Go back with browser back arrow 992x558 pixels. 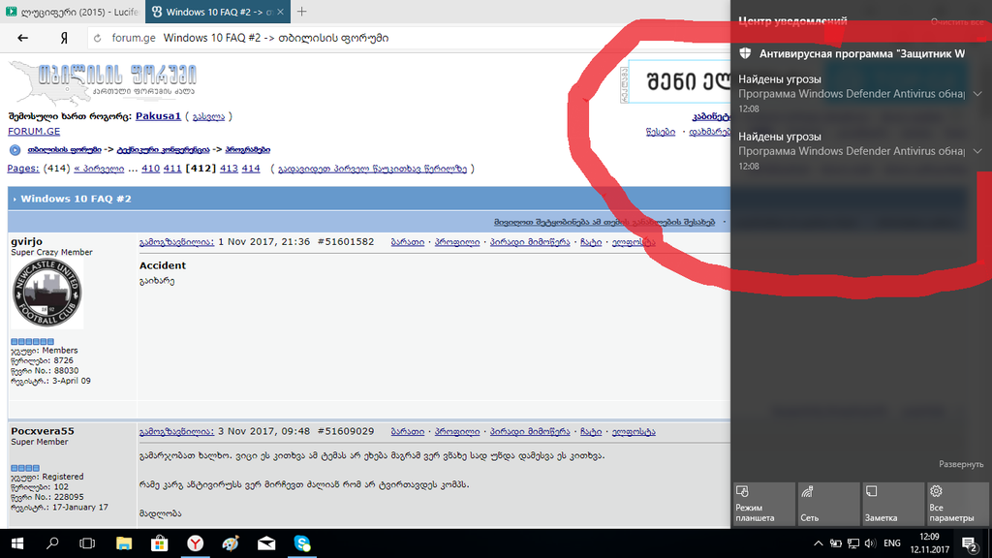point(23,38)
